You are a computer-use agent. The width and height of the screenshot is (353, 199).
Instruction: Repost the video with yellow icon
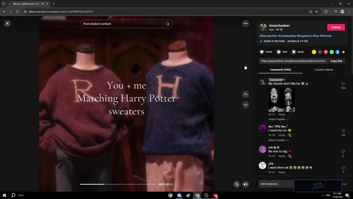tap(314, 52)
